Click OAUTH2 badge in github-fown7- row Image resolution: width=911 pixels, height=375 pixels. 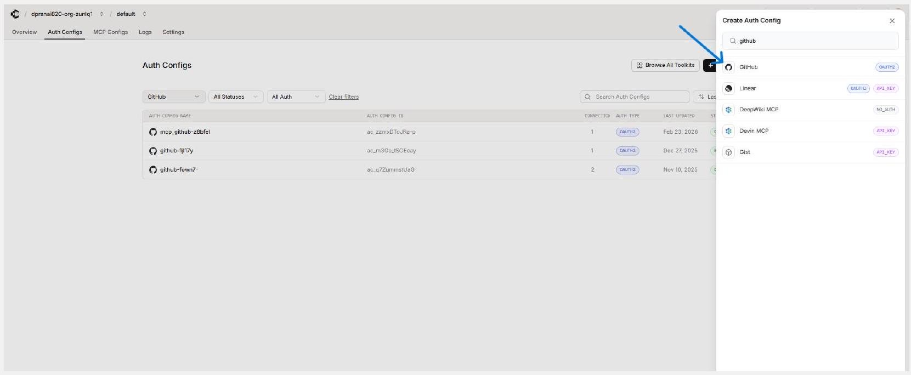pyautogui.click(x=627, y=170)
